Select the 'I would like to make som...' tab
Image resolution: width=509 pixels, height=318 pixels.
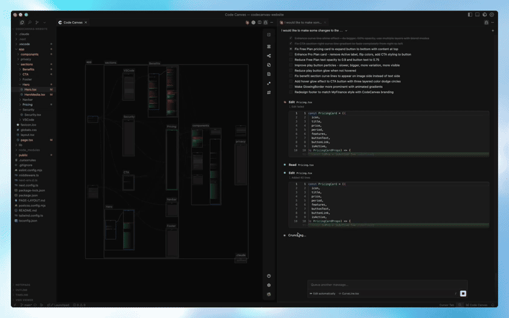coord(303,22)
